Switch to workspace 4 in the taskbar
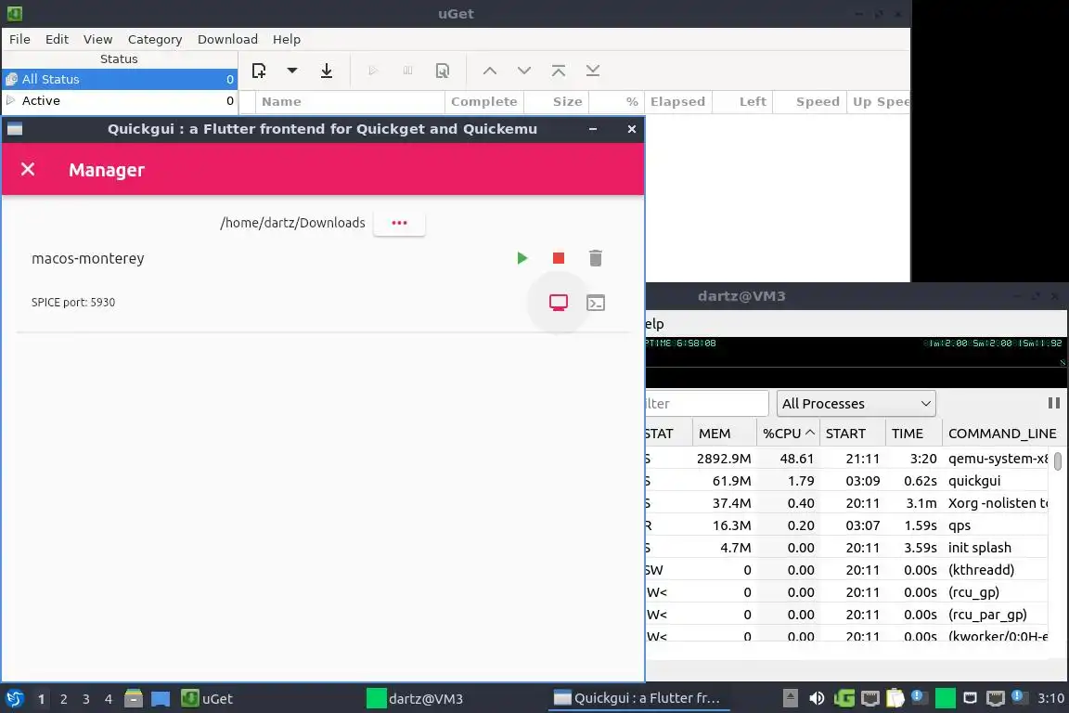The height and width of the screenshot is (713, 1069). pyautogui.click(x=109, y=699)
